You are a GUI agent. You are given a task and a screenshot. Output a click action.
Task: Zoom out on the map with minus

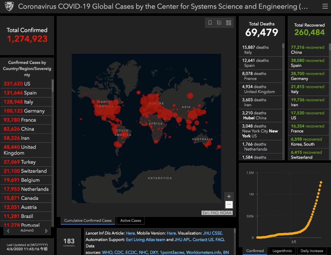click(229, 205)
